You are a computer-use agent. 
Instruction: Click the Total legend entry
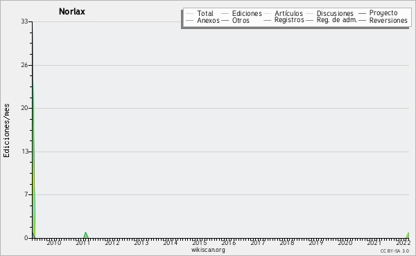click(200, 13)
